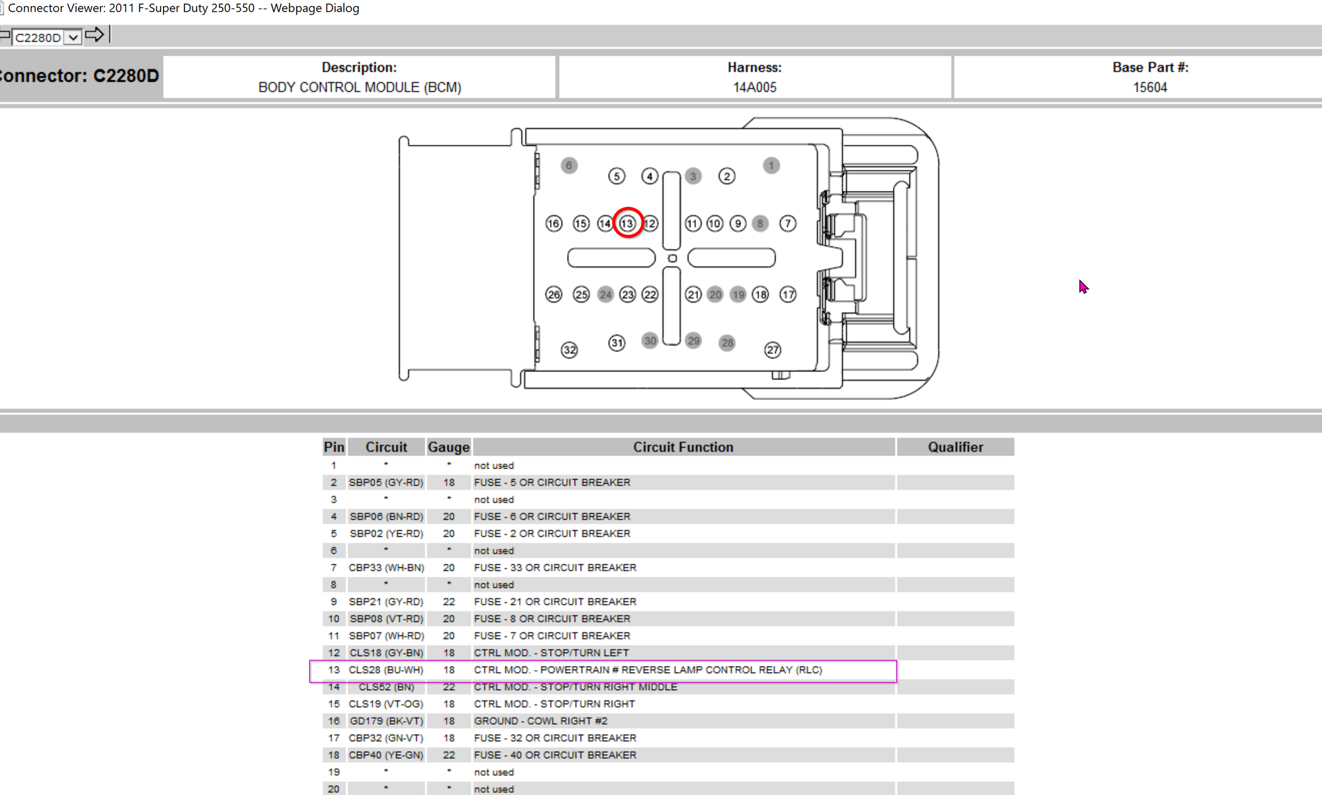This screenshot has height=795, width=1322.
Task: Click the Qualifier column header
Action: pyautogui.click(x=954, y=447)
